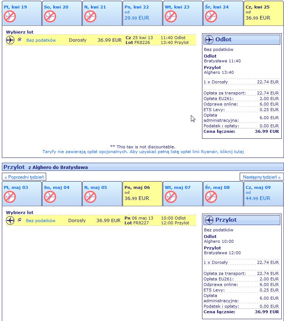Click the no-flight icon under So, kwi 20

(x=50, y=17)
